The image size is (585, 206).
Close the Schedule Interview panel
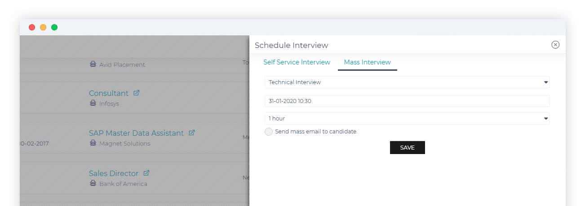pos(555,45)
